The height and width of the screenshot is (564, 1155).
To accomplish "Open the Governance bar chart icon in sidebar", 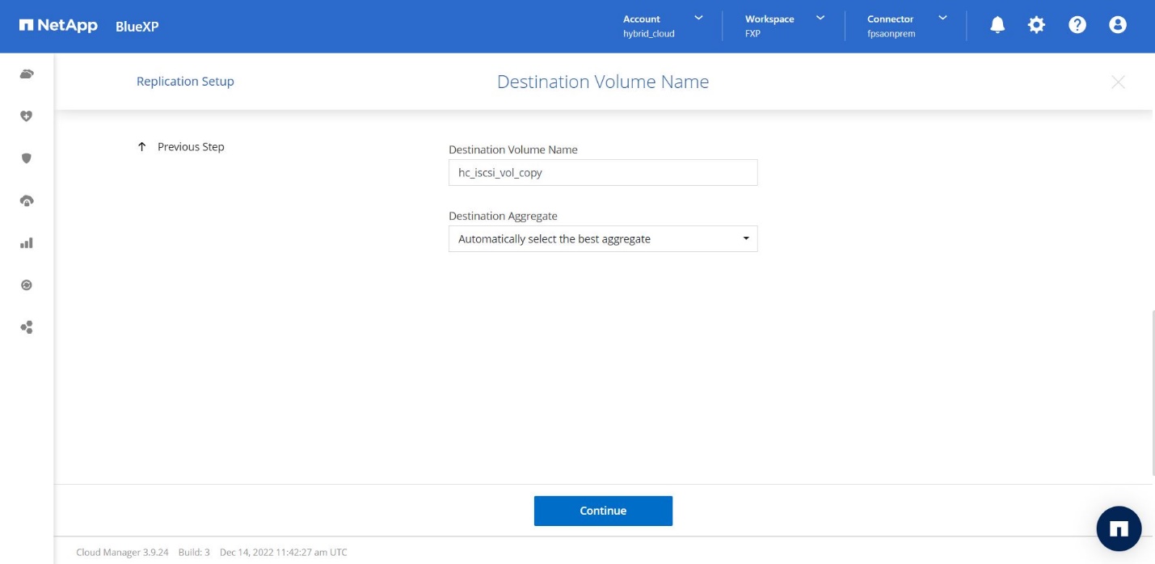I will pyautogui.click(x=27, y=243).
